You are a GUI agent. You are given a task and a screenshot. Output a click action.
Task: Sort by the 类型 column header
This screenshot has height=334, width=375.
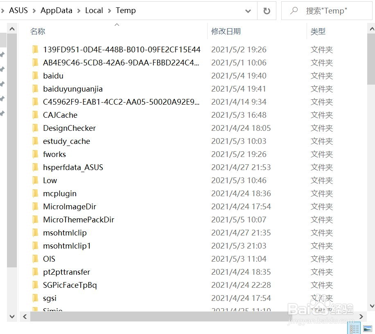tap(318, 31)
